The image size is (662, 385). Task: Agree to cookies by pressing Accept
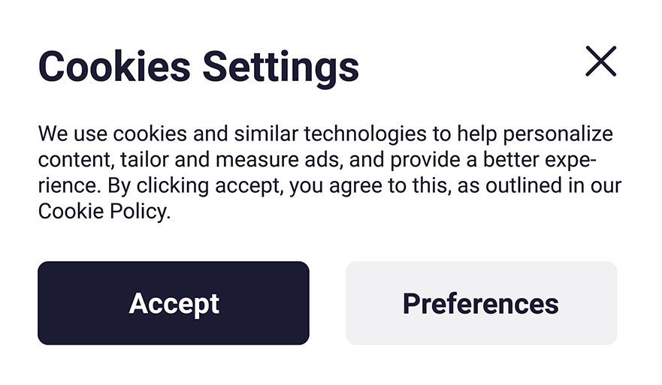click(174, 303)
